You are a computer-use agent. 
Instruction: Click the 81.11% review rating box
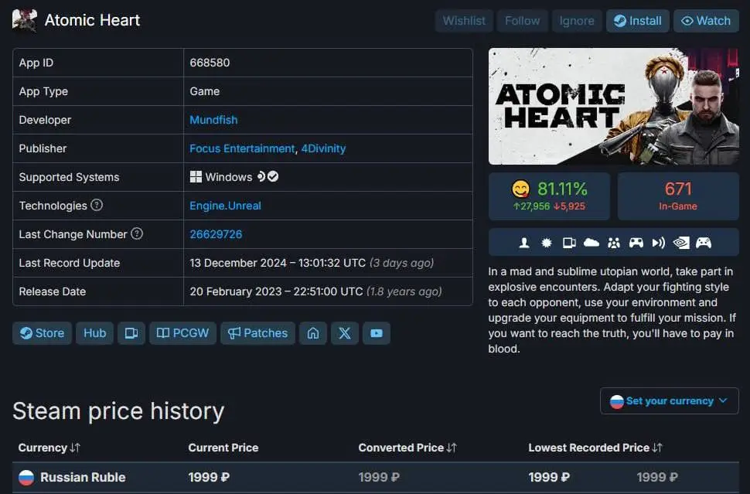point(549,196)
